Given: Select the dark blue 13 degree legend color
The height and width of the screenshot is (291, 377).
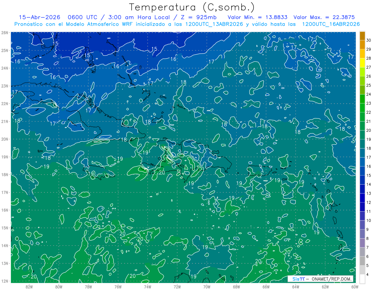Looking at the screenshot, I should pos(362,189).
